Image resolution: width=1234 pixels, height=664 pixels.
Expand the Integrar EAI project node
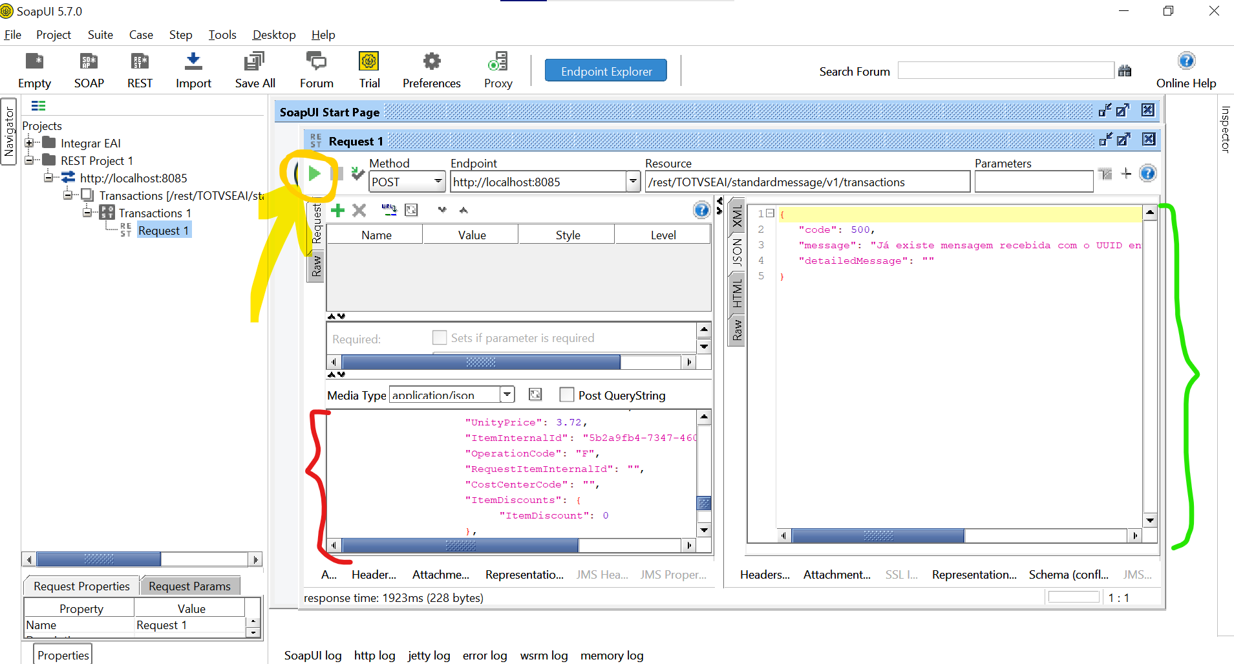[29, 143]
